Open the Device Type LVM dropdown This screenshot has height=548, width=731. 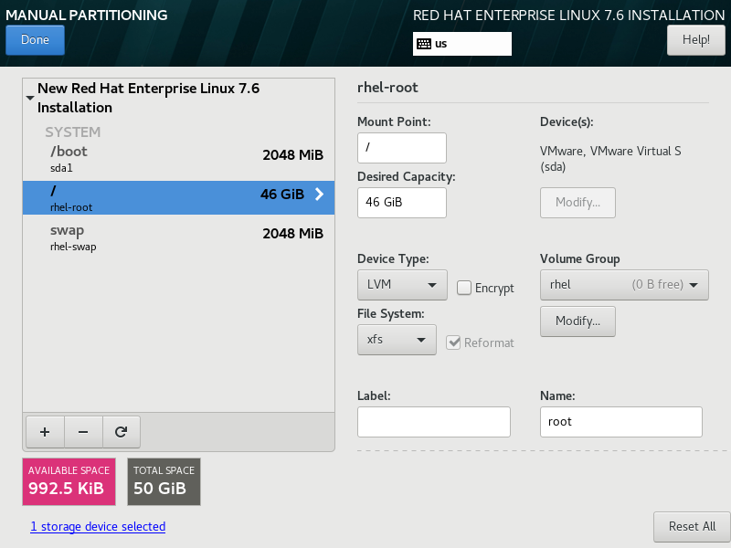(x=402, y=285)
